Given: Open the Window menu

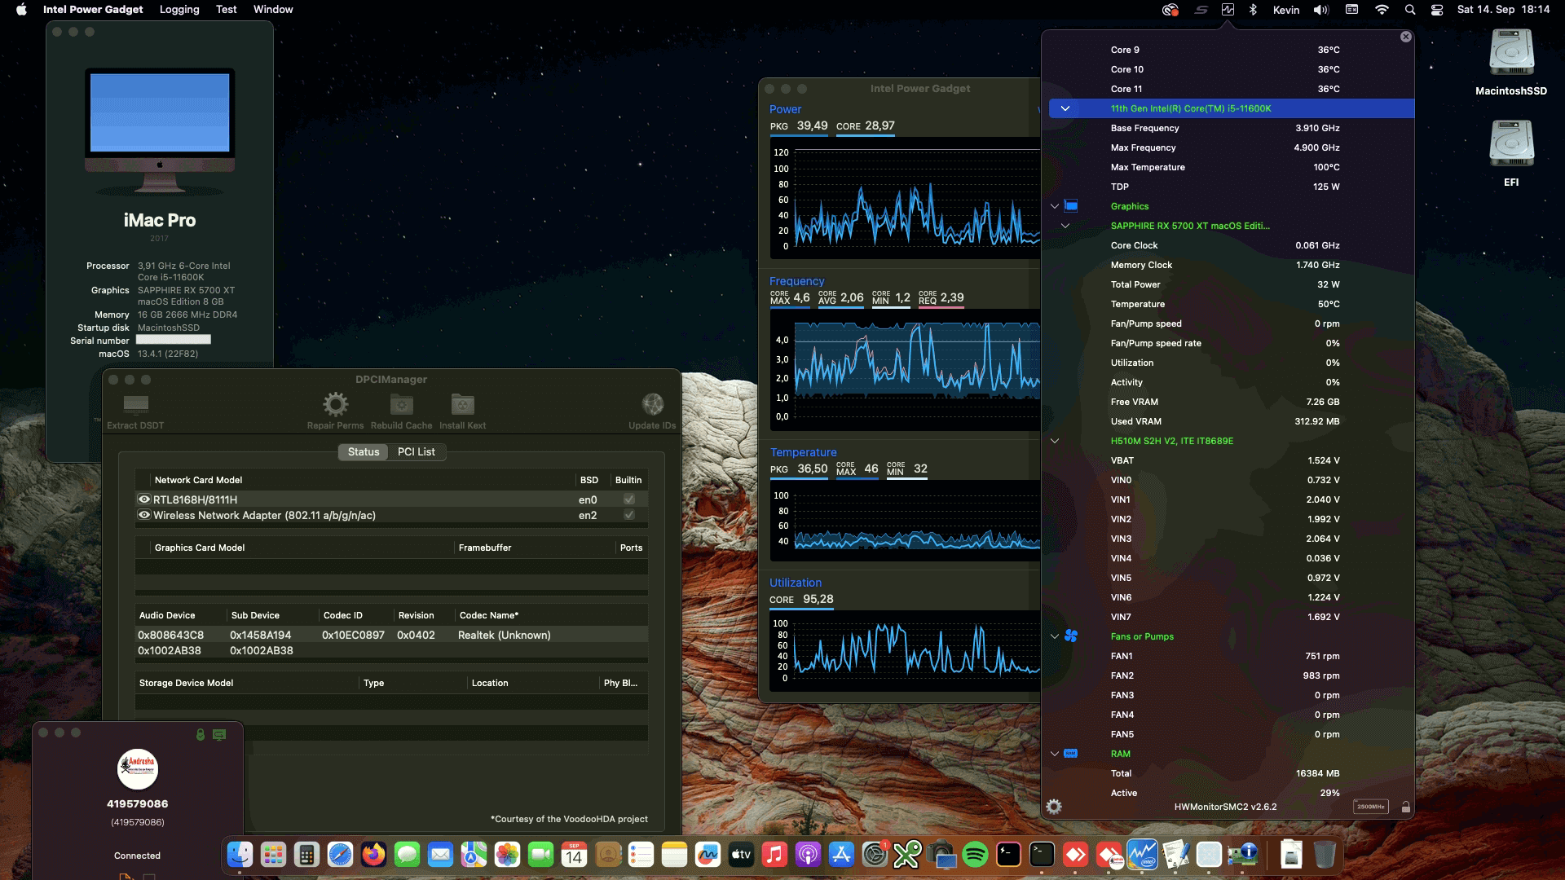Looking at the screenshot, I should tap(273, 10).
